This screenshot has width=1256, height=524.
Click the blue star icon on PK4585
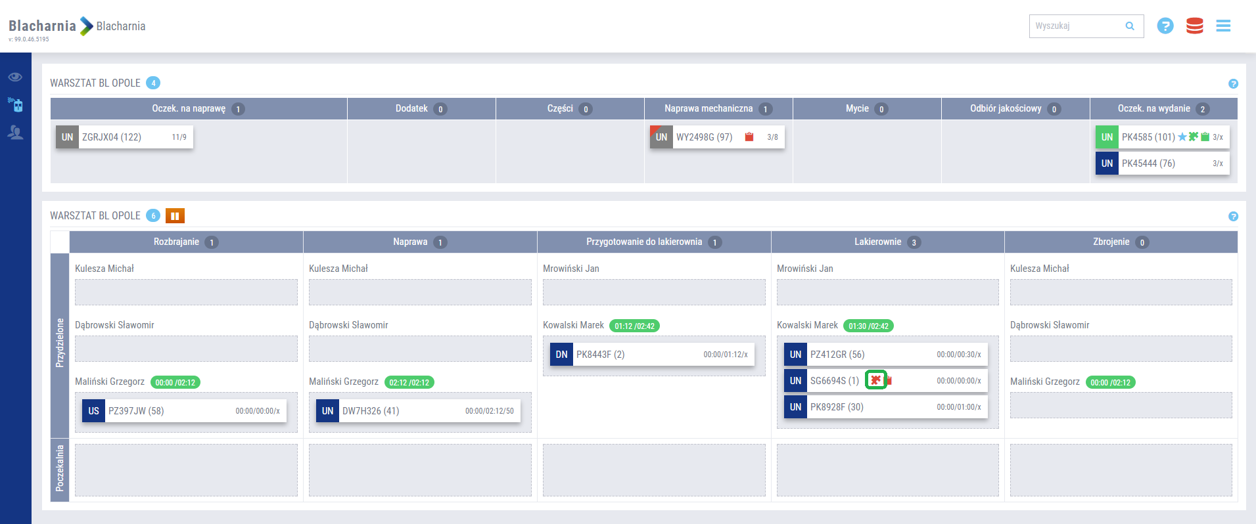point(1182,137)
